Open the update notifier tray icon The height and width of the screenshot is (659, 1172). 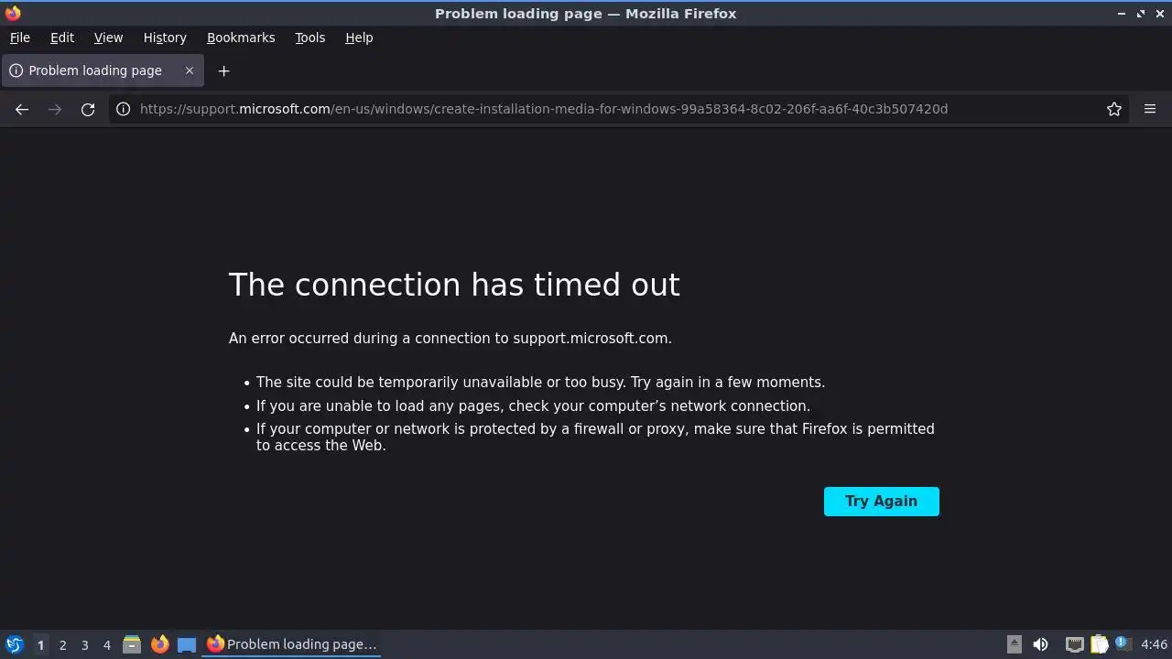coord(1123,644)
